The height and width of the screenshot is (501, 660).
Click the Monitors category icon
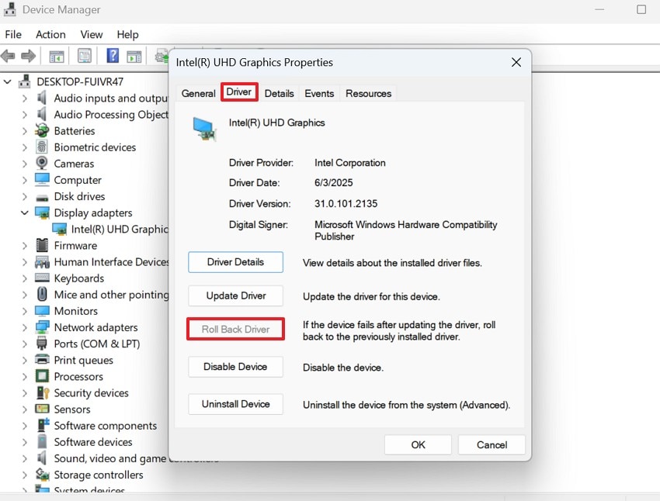coord(42,311)
